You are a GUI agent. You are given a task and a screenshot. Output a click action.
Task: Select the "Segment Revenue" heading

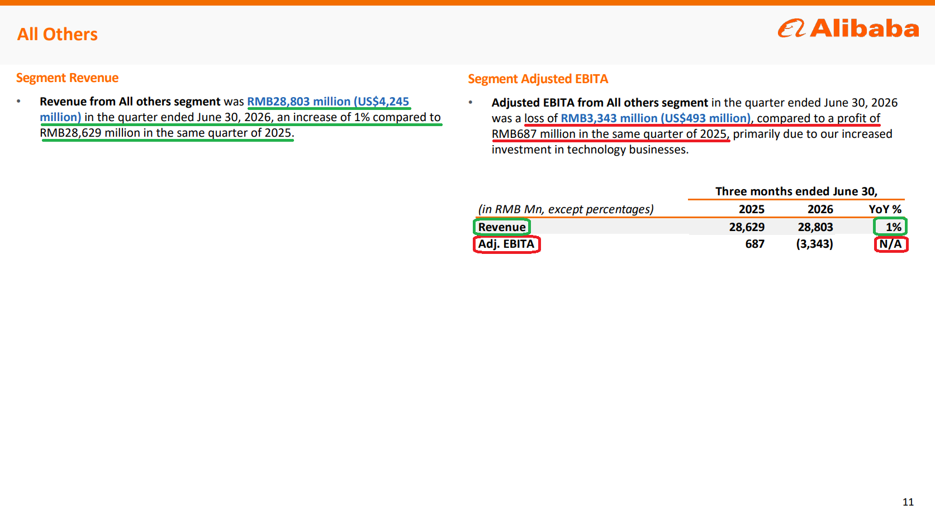pos(67,78)
